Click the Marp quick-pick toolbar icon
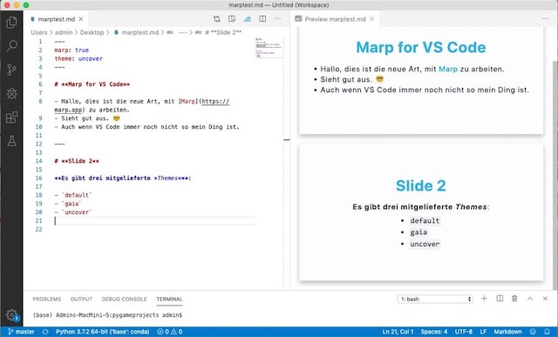This screenshot has width=558, height=337. [x=248, y=19]
